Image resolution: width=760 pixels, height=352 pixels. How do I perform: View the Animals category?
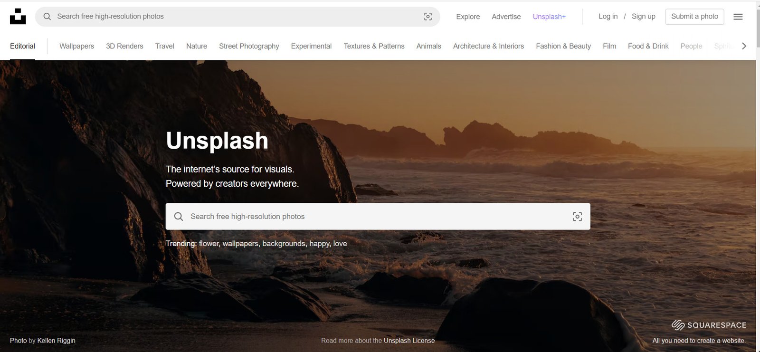[x=428, y=46]
